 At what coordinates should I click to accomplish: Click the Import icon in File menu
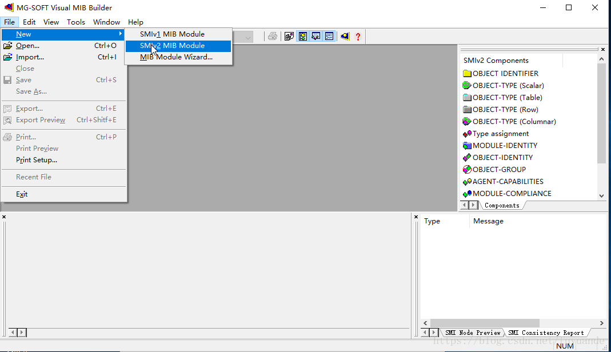coord(7,57)
